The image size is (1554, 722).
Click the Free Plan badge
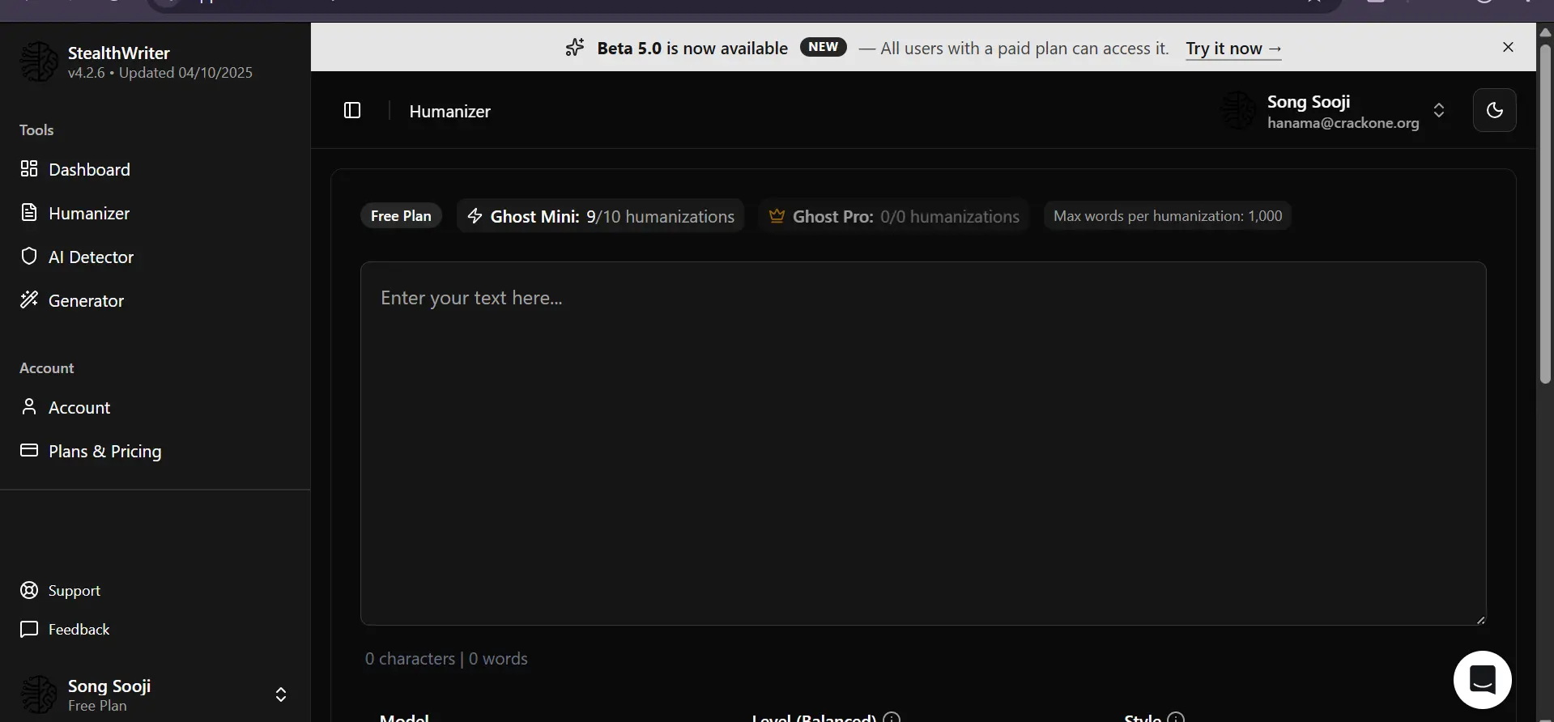point(401,215)
